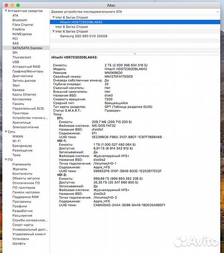Viewport: 224px width, 253px height.
Task: Select Расширения entry
Action: 22,216
